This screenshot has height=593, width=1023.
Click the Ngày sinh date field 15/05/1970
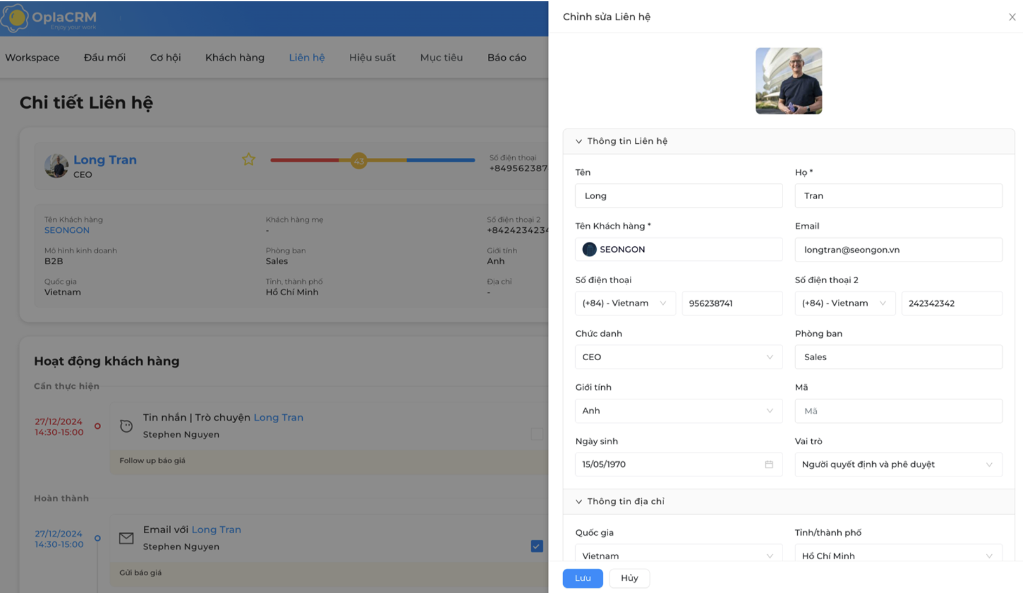(x=679, y=464)
